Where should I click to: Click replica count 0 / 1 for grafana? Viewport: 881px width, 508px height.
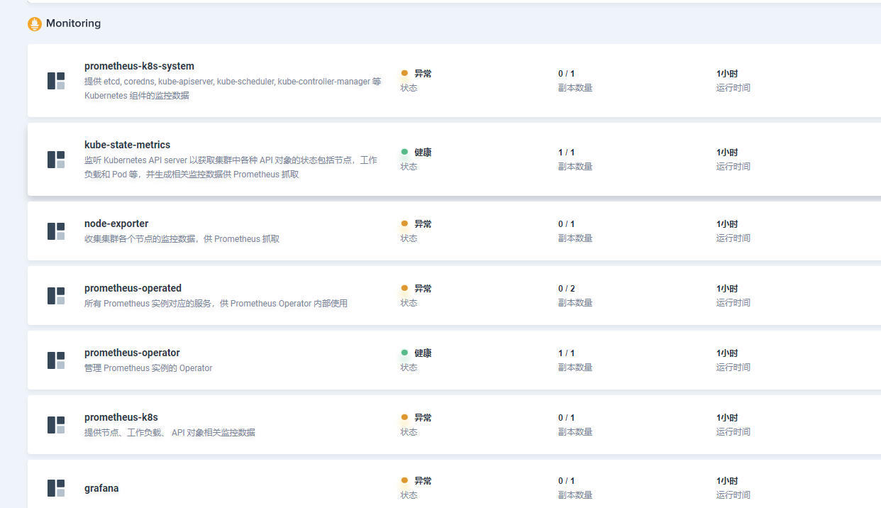(566, 481)
